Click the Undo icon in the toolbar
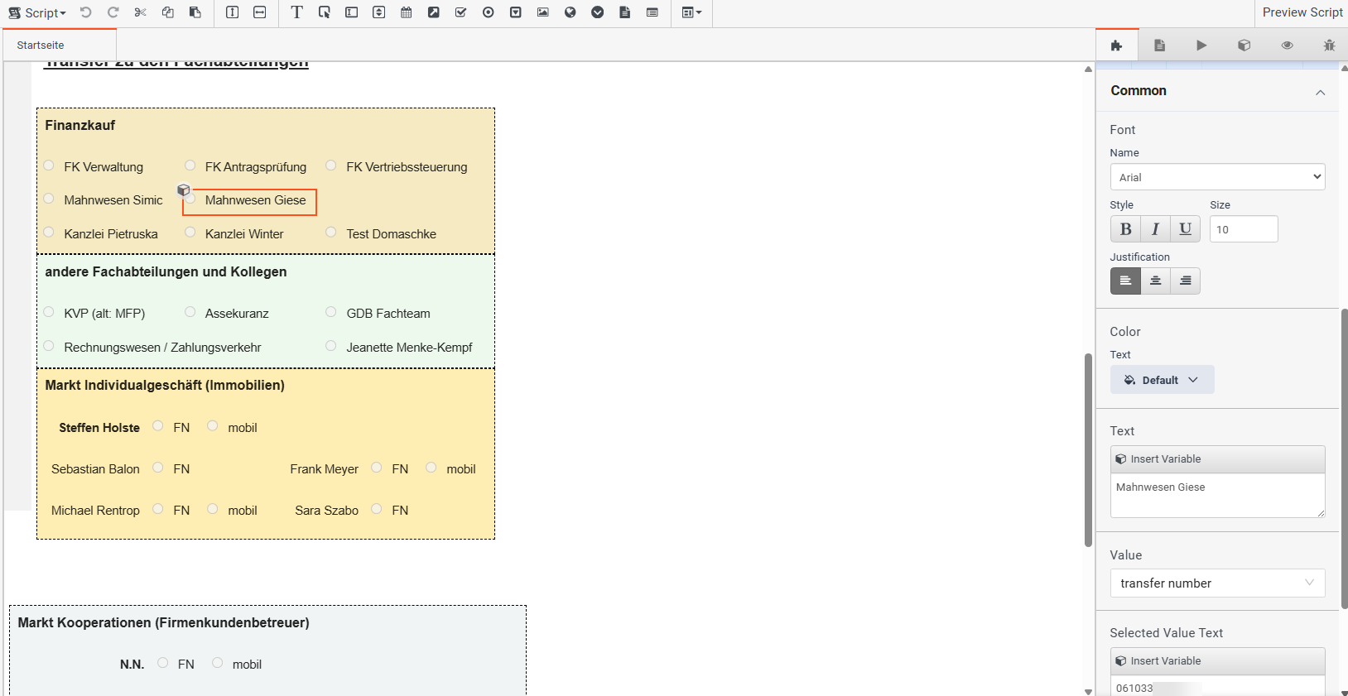The width and height of the screenshot is (1348, 696). pos(86,12)
